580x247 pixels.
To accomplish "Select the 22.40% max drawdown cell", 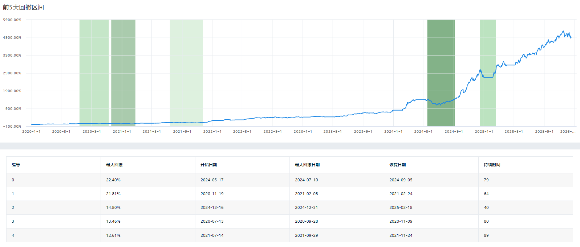I will pos(113,180).
